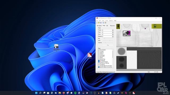Enable the SRGB flag

click(x=99, y=58)
